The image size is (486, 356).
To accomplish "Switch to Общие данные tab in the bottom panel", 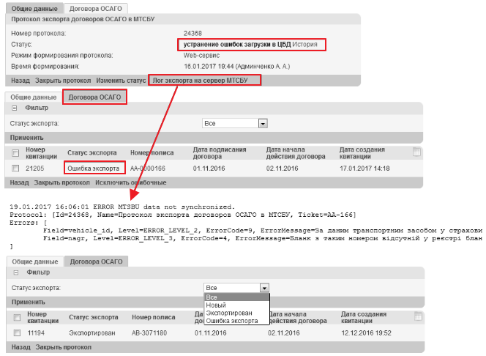I will (35, 262).
